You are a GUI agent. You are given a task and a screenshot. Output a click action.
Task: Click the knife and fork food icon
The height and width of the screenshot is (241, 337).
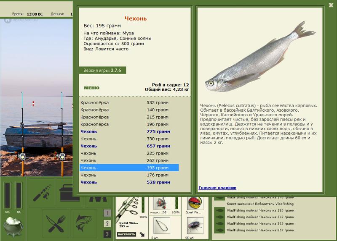pos(56,224)
